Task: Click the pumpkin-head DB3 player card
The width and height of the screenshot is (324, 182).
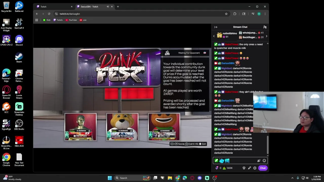Action: (x=164, y=127)
